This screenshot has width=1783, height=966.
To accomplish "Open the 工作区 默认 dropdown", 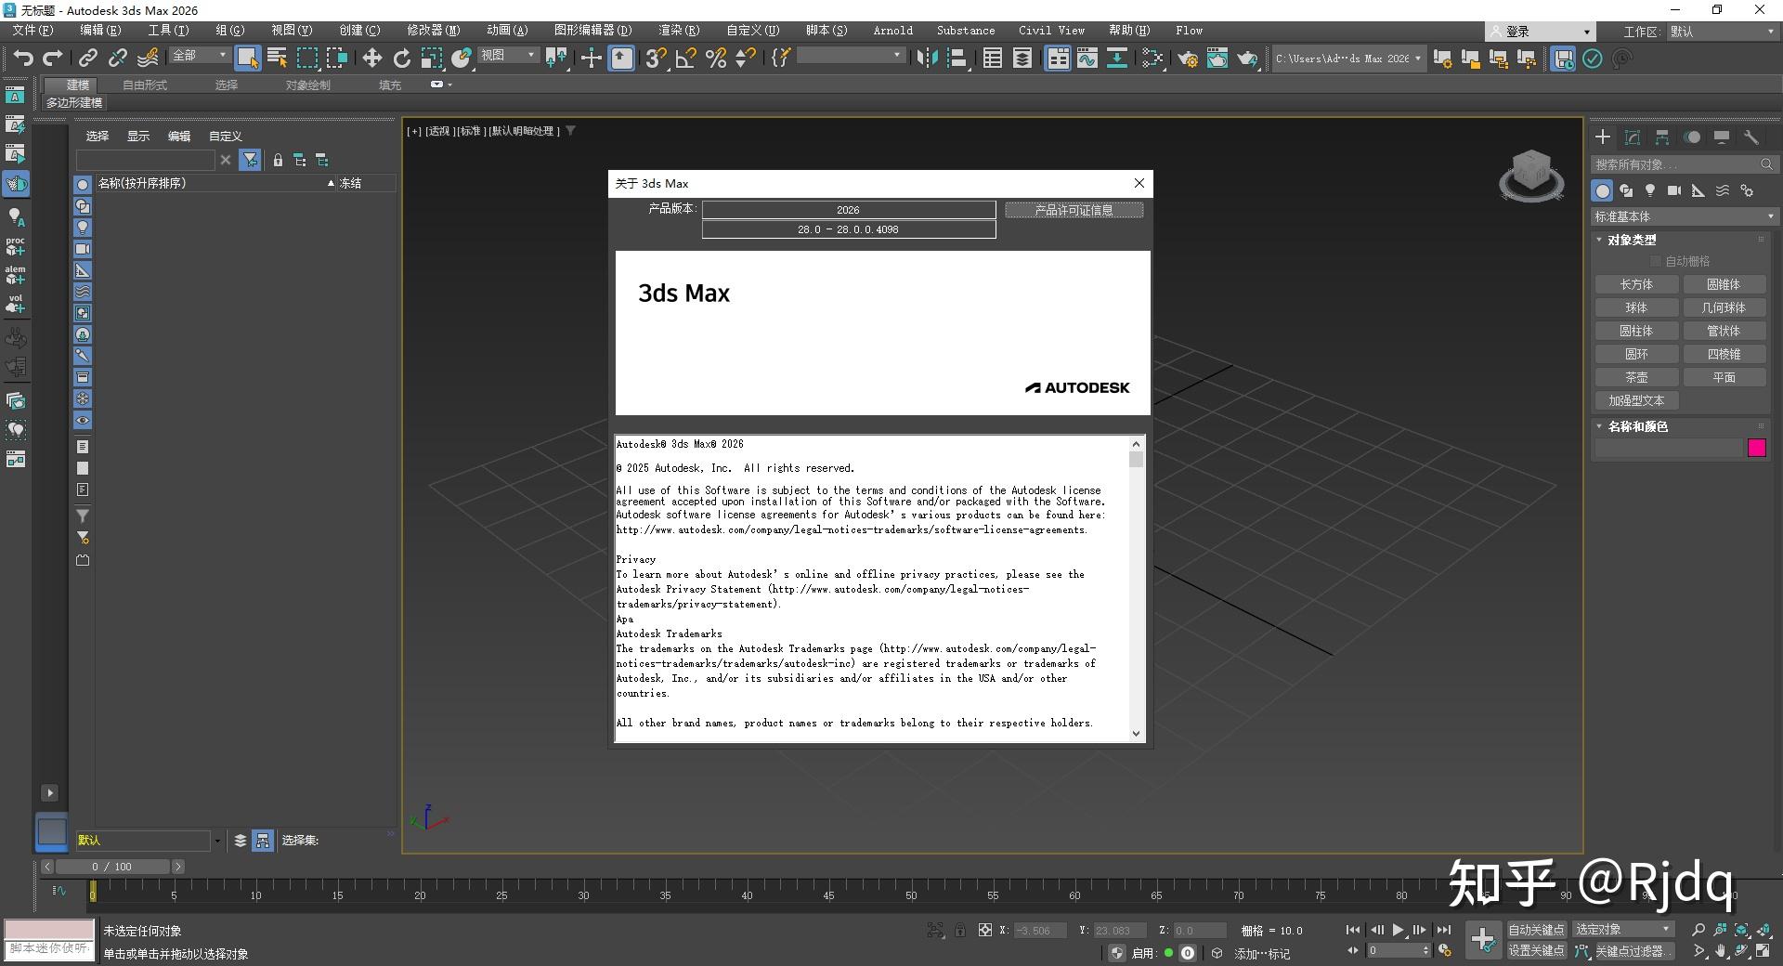I will coord(1723,31).
